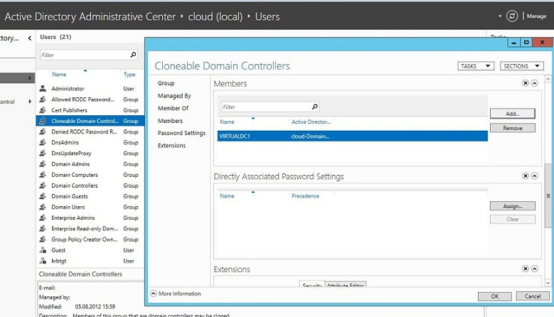Click the Domain Controllers group icon
The height and width of the screenshot is (317, 554).
43,186
